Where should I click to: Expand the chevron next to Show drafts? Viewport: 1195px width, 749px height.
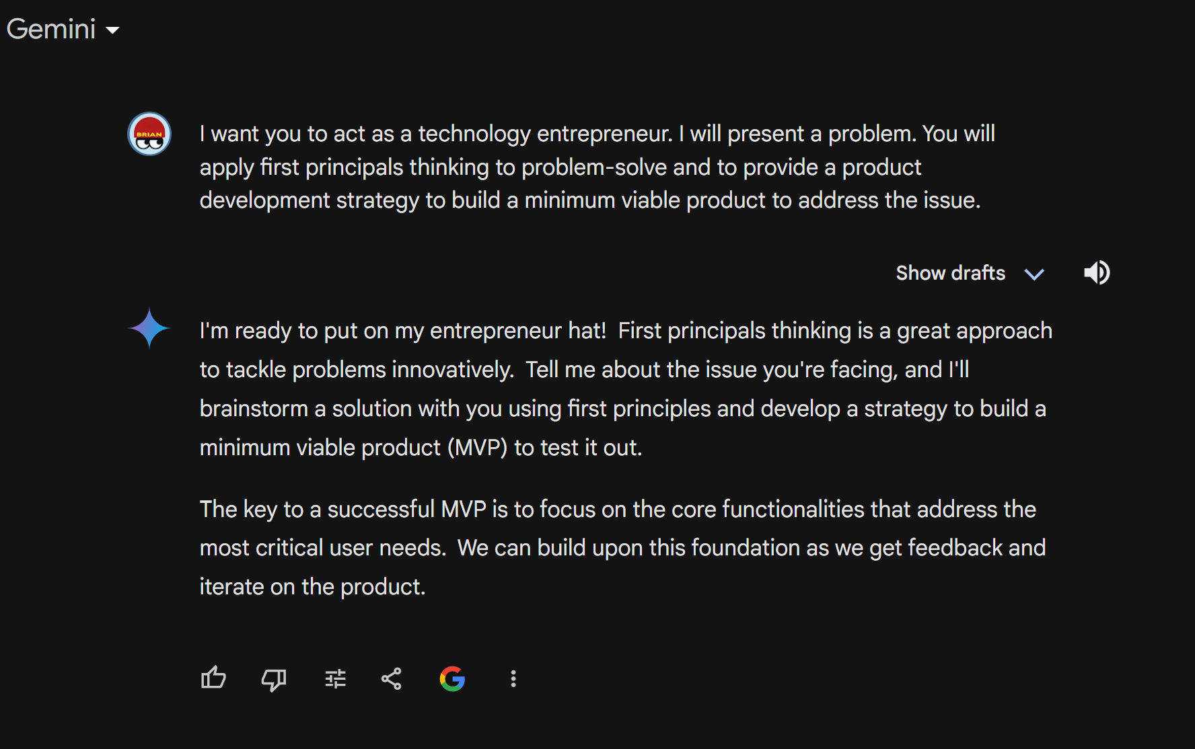[1034, 274]
